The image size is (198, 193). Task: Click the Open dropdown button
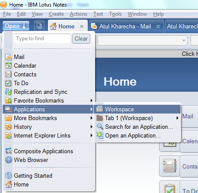tap(16, 26)
